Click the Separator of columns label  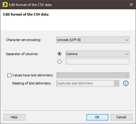pyautogui.click(x=22, y=54)
